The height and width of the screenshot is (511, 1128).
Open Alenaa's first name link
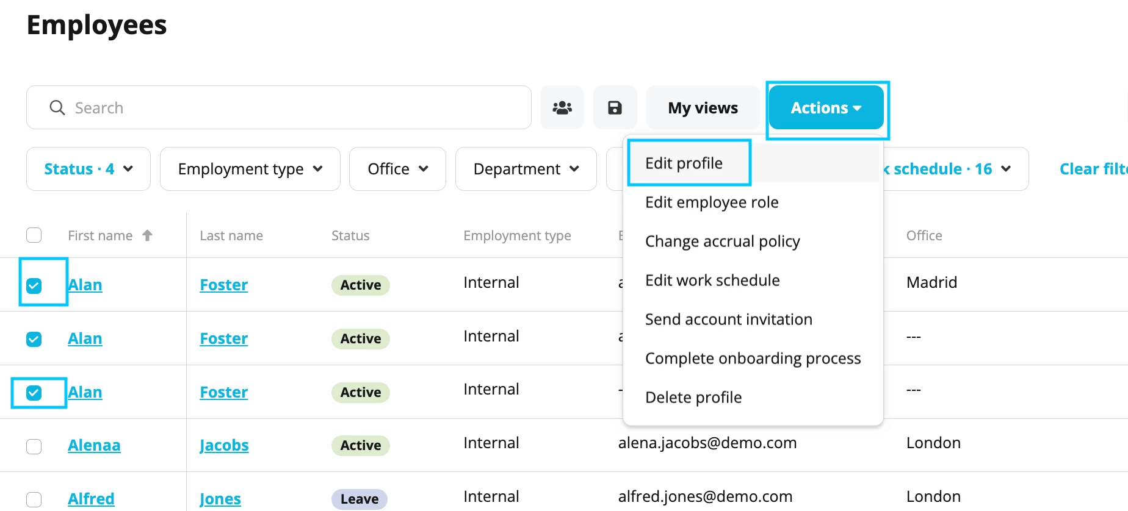coord(94,446)
